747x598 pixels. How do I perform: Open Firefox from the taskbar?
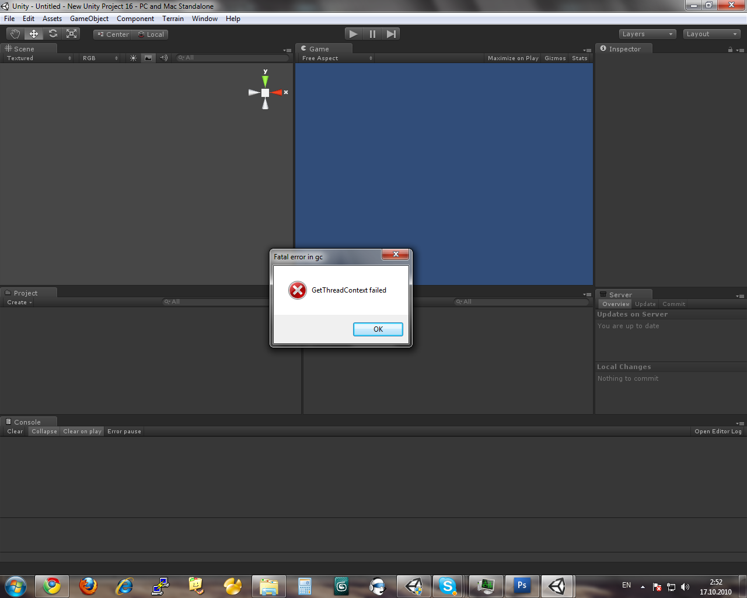click(x=88, y=586)
